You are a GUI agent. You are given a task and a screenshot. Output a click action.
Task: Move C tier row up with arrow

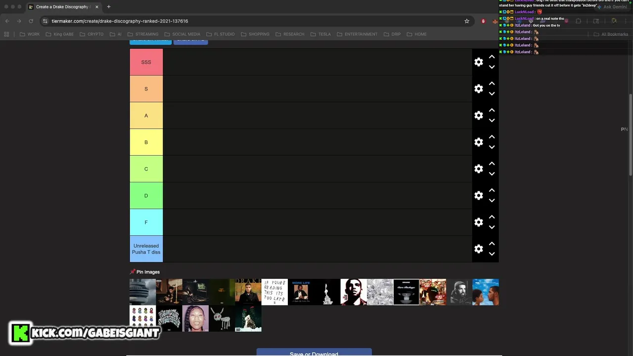492,164
